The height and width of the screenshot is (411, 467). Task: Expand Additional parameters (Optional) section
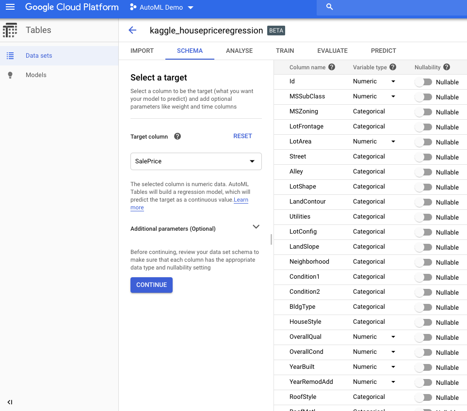(x=256, y=227)
